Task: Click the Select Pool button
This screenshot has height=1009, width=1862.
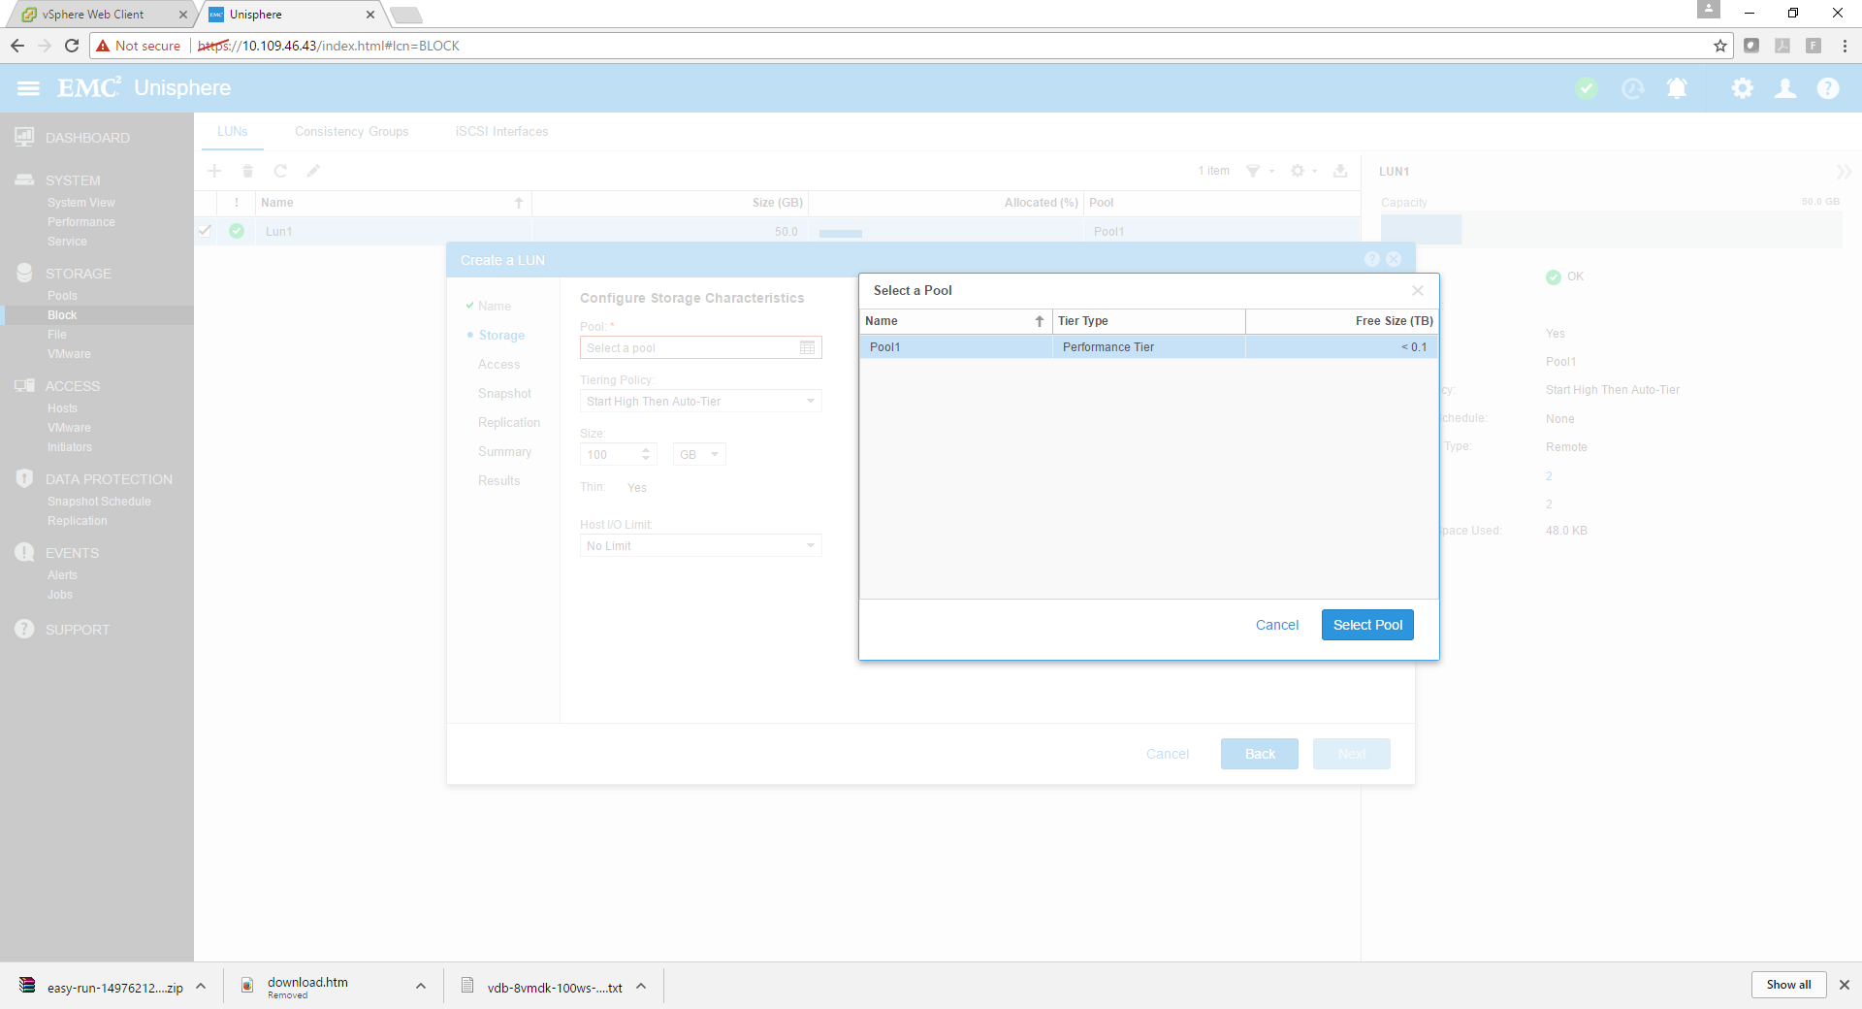Action: (1367, 625)
